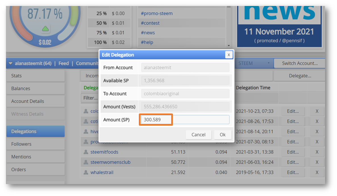Edit the delegation dated 2021-07-30

293,142
